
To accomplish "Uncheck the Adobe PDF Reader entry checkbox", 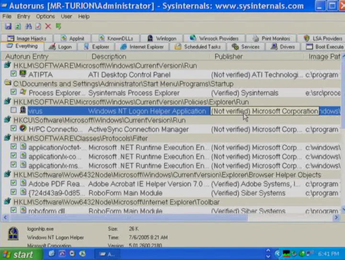I will pyautogui.click(x=13, y=184).
